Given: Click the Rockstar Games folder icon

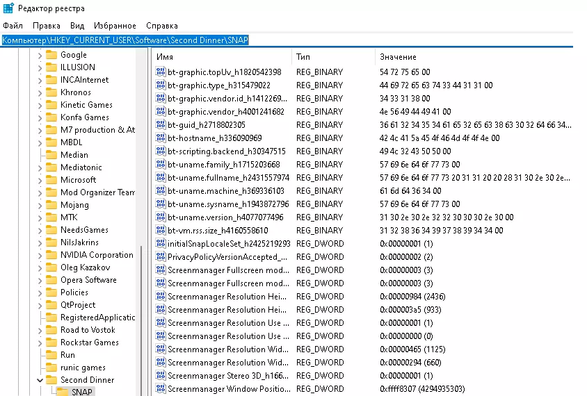Looking at the screenshot, I should pyautogui.click(x=51, y=343).
